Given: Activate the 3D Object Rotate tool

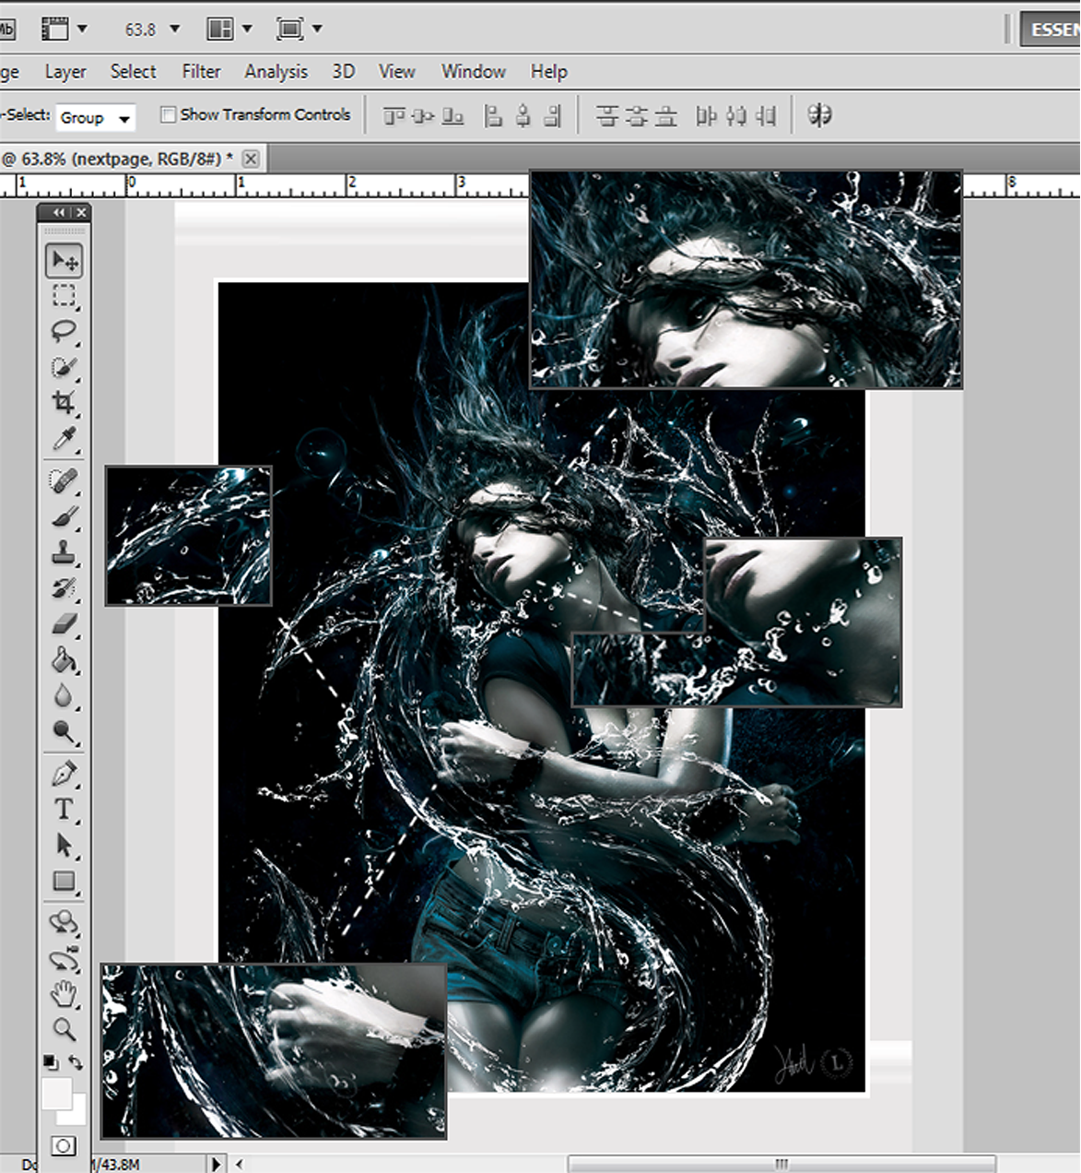Looking at the screenshot, I should tap(64, 923).
